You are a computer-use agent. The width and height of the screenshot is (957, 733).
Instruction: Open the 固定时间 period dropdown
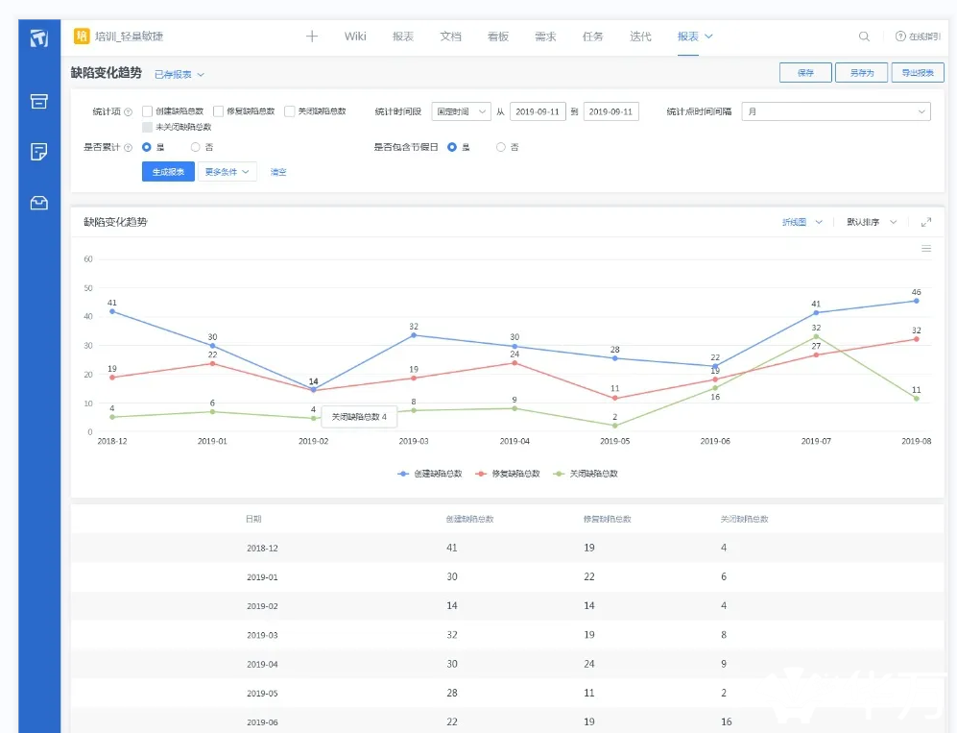tap(461, 111)
